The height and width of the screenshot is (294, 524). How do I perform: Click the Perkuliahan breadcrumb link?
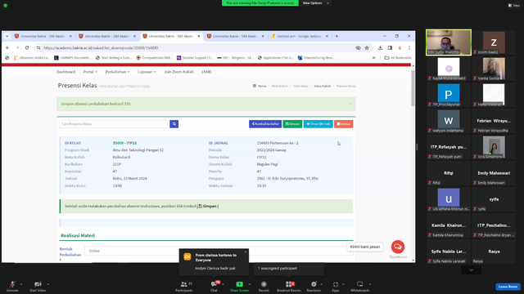pyautogui.click(x=280, y=86)
